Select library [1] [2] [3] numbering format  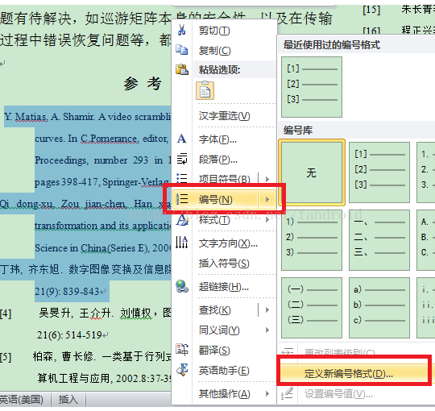click(x=379, y=172)
